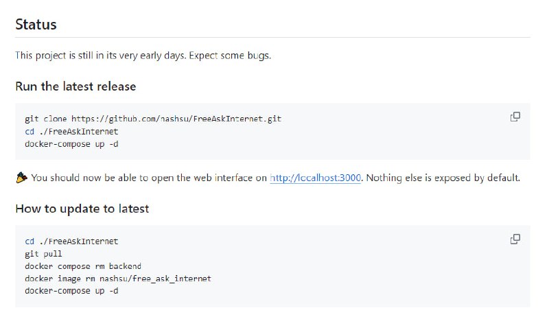The width and height of the screenshot is (549, 319).
Task: Click the 'How to update to latest' heading
Action: coord(82,209)
